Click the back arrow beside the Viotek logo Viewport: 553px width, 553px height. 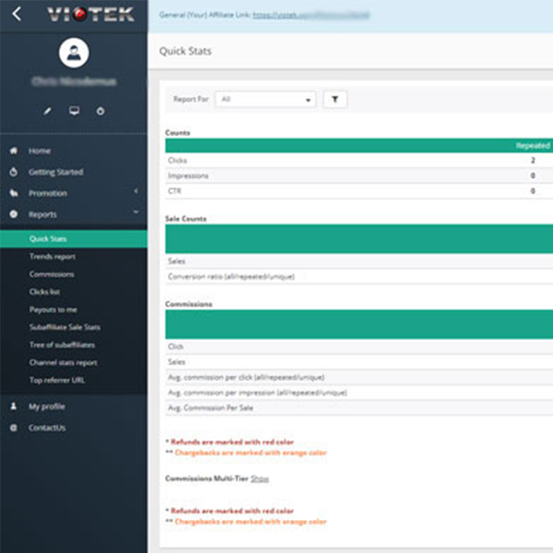pos(17,14)
